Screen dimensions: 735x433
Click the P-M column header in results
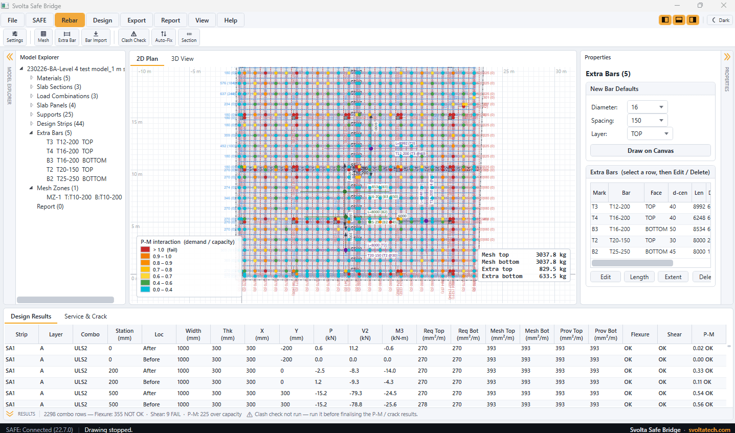708,334
